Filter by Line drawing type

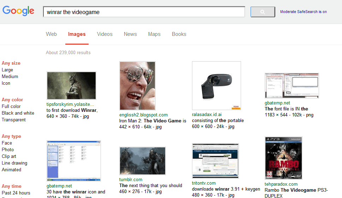(x=14, y=163)
